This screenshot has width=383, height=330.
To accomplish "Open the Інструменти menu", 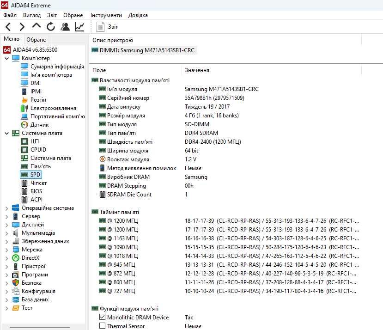I will [106, 15].
